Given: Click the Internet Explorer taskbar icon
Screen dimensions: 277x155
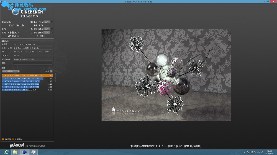Looking at the screenshot, I should tap(6, 152).
